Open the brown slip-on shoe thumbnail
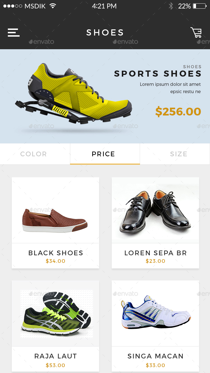 [55, 220]
